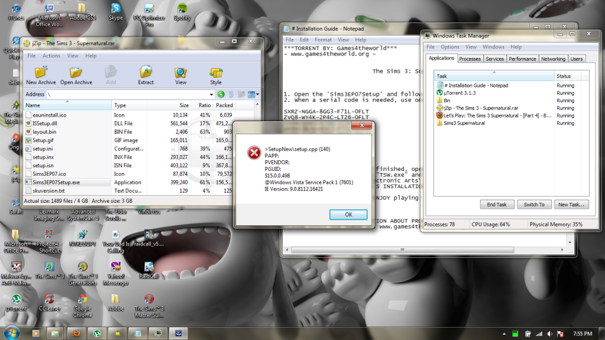Close the setup error dialog with X
Viewport: 605px width, 340px height.
[361, 125]
